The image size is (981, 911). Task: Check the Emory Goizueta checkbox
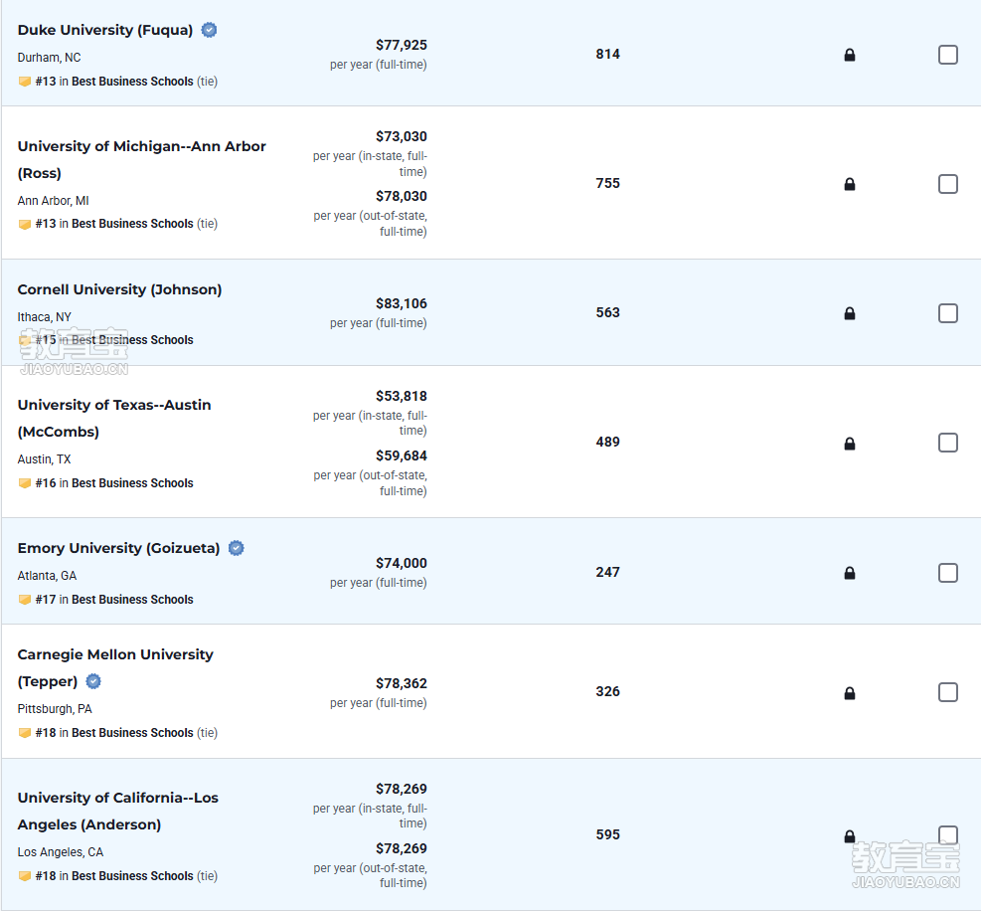pyautogui.click(x=947, y=573)
